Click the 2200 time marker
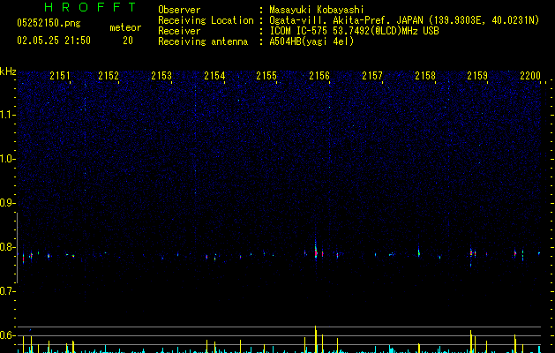 pos(530,75)
